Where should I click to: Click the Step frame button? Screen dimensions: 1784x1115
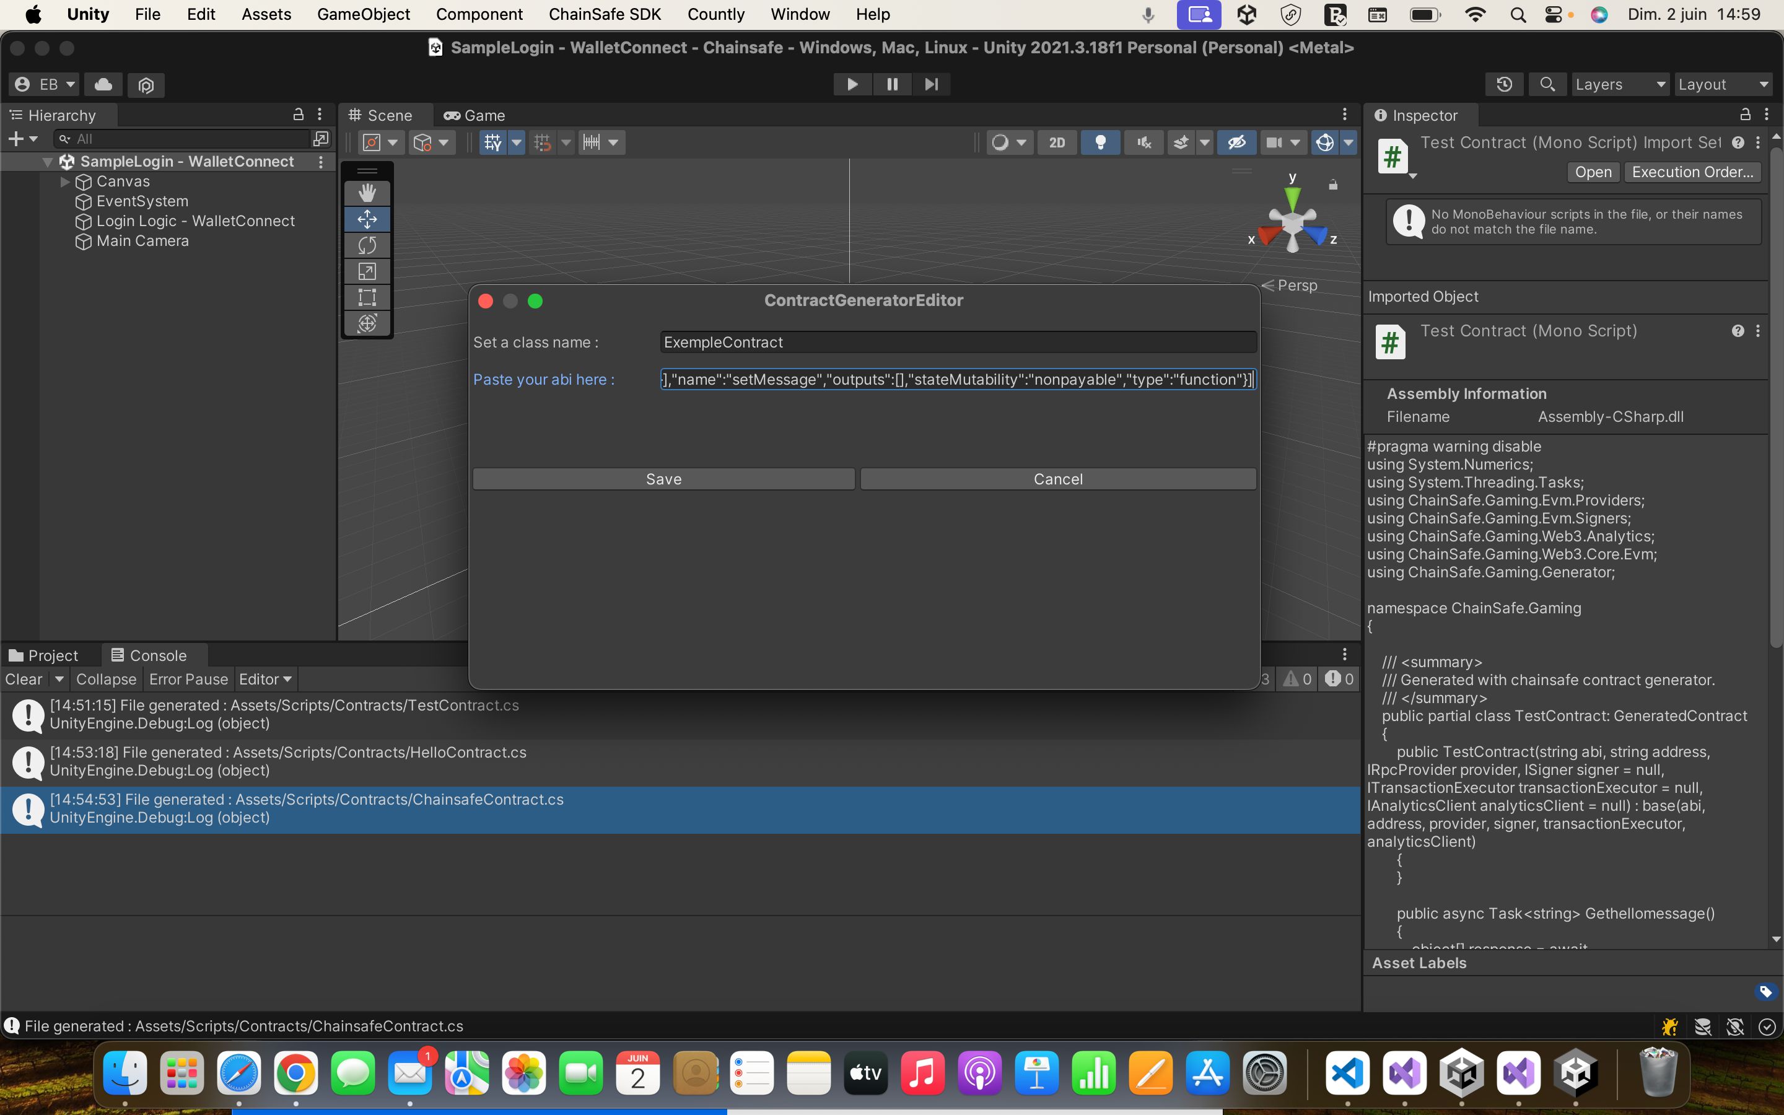[931, 84]
